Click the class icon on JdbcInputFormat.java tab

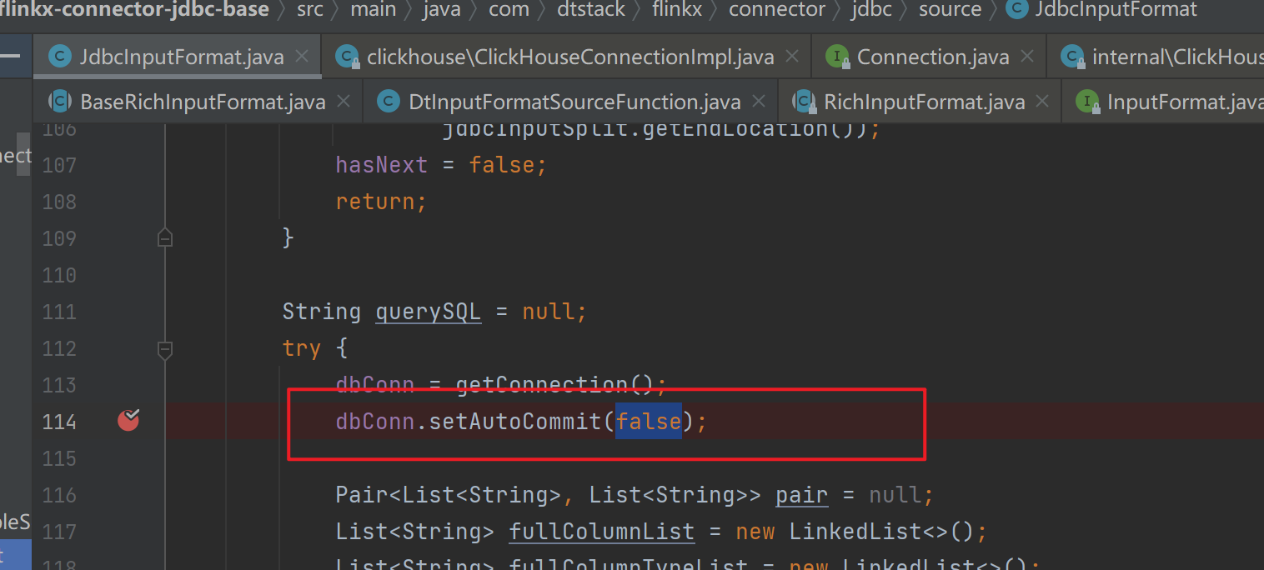(58, 56)
